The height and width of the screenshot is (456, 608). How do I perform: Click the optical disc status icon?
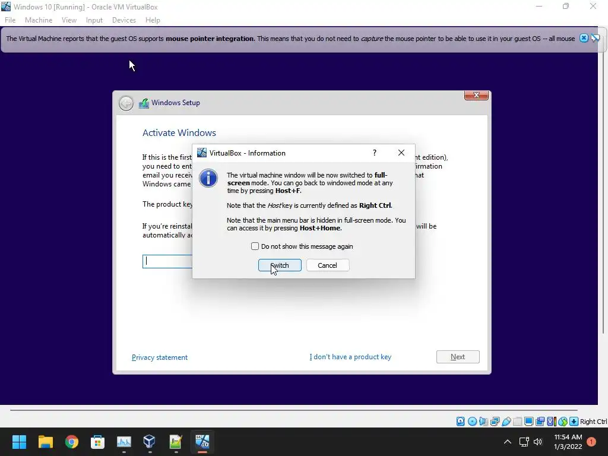[x=472, y=421]
